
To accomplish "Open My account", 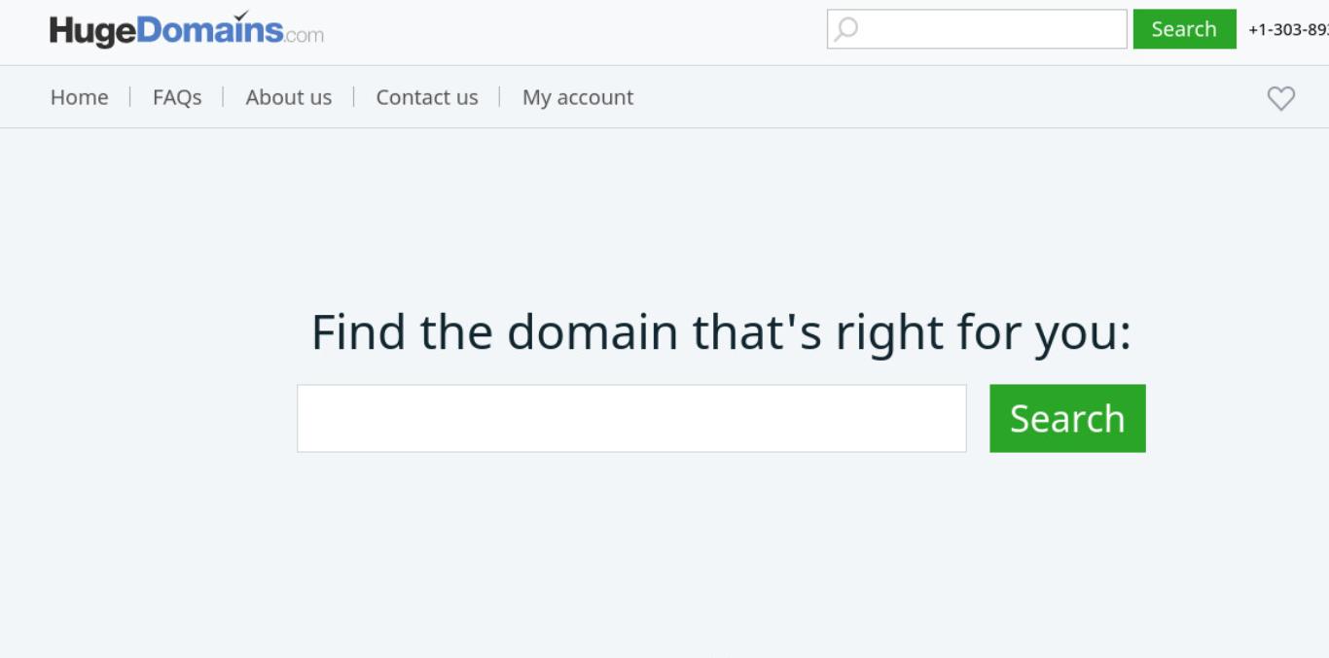I will [x=578, y=97].
